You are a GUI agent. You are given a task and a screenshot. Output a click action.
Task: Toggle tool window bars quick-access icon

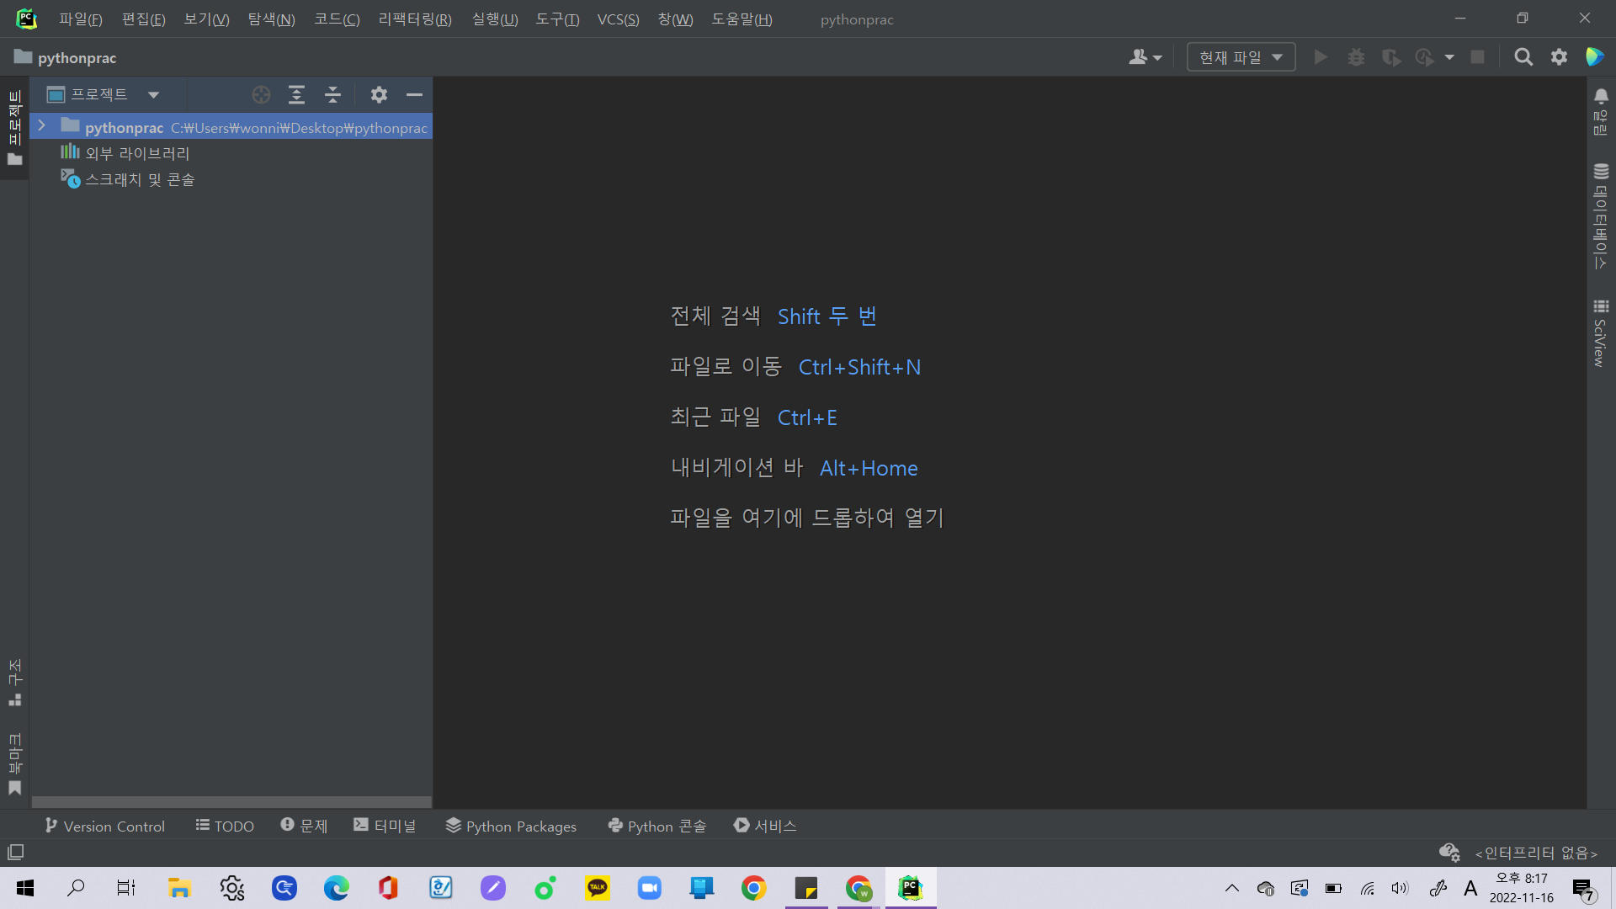(15, 853)
